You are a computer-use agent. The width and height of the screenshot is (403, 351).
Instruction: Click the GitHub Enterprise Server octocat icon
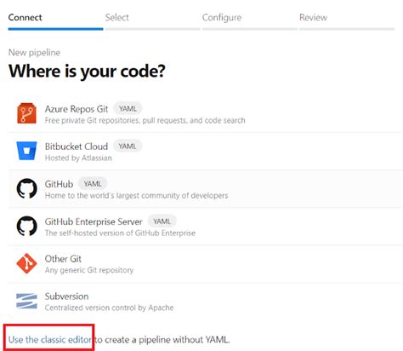coord(26,226)
